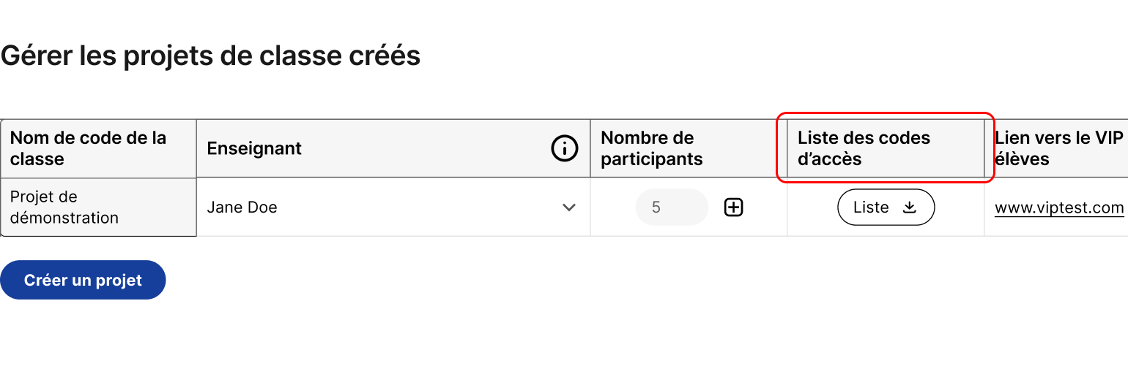Click the Créer un projet button
The width and height of the screenshot is (1128, 377).
coord(83,280)
